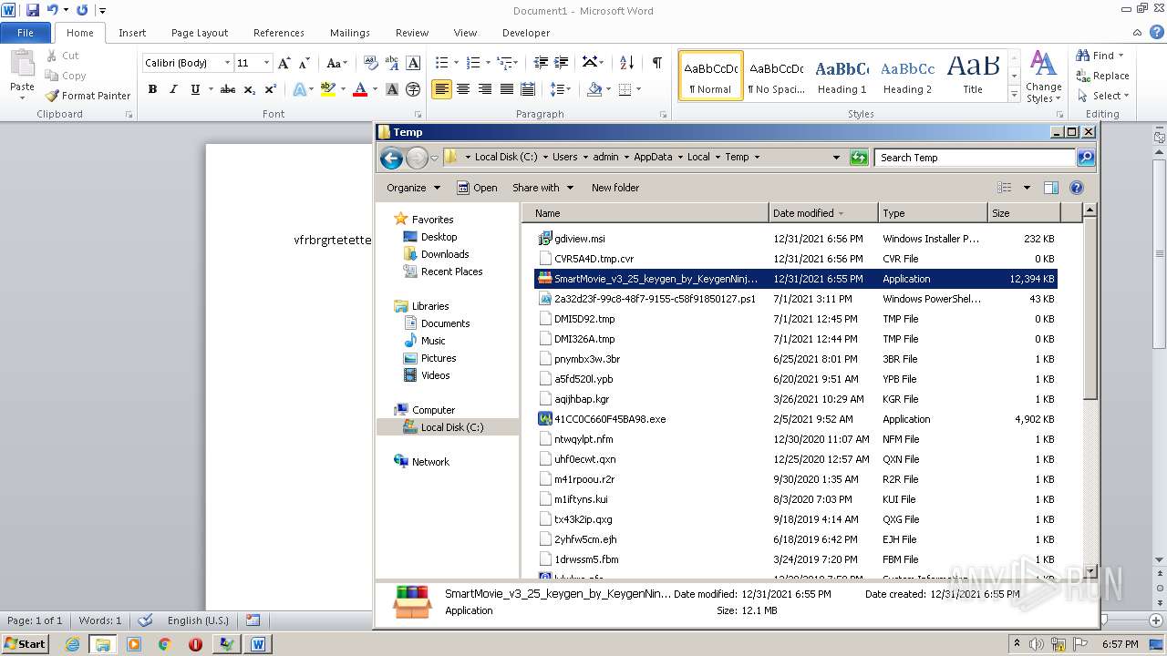Open Font name dropdown Calibri (Body)
1167x656 pixels.
point(227,63)
